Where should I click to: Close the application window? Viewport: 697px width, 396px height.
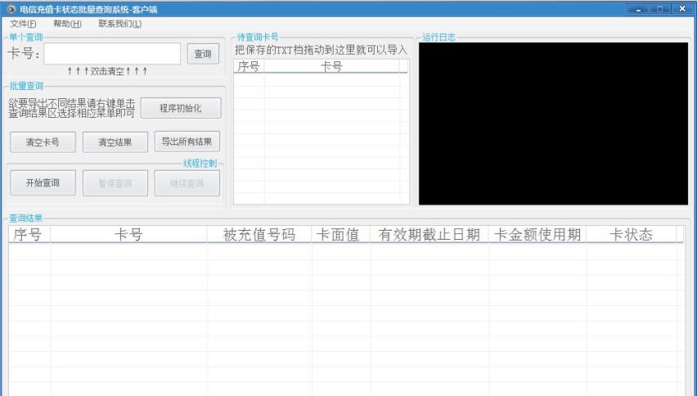tap(682, 8)
